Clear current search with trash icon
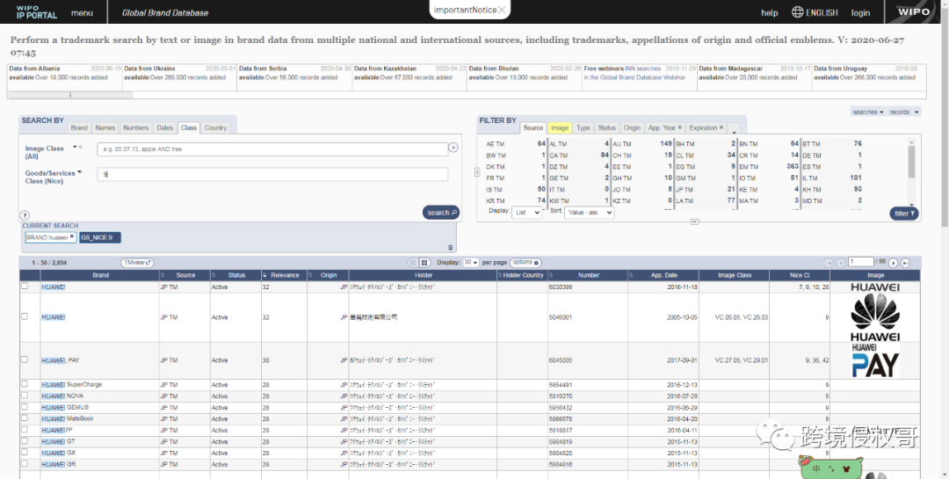This screenshot has height=479, width=949. pyautogui.click(x=450, y=247)
